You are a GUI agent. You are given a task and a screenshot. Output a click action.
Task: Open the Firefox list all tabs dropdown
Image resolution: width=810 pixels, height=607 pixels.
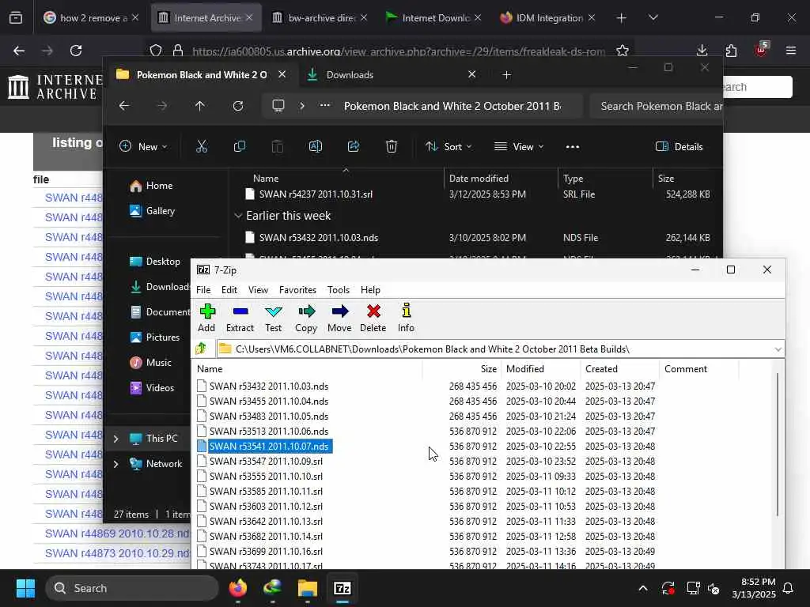pos(653,17)
